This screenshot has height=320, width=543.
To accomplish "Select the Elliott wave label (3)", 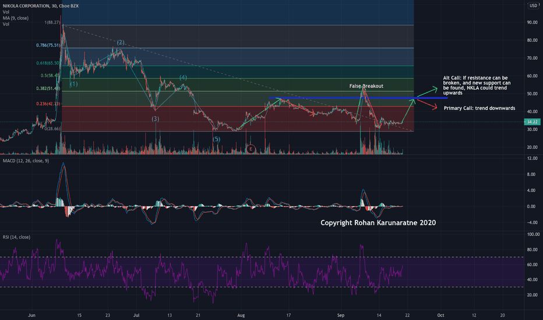I will click(x=155, y=119).
